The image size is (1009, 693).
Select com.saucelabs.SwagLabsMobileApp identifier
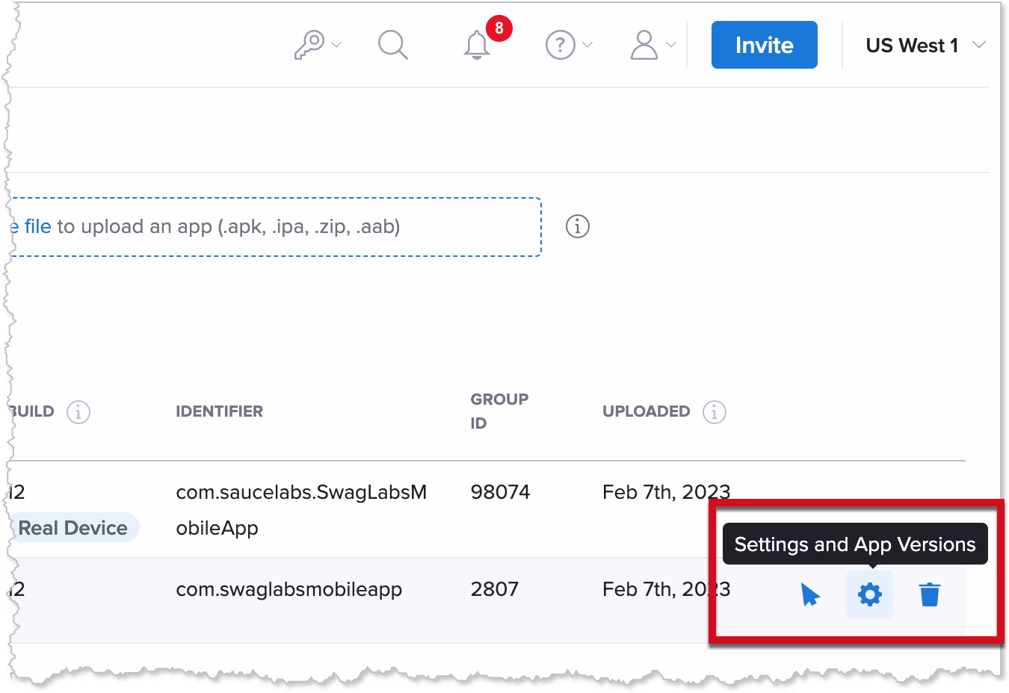tap(301, 510)
